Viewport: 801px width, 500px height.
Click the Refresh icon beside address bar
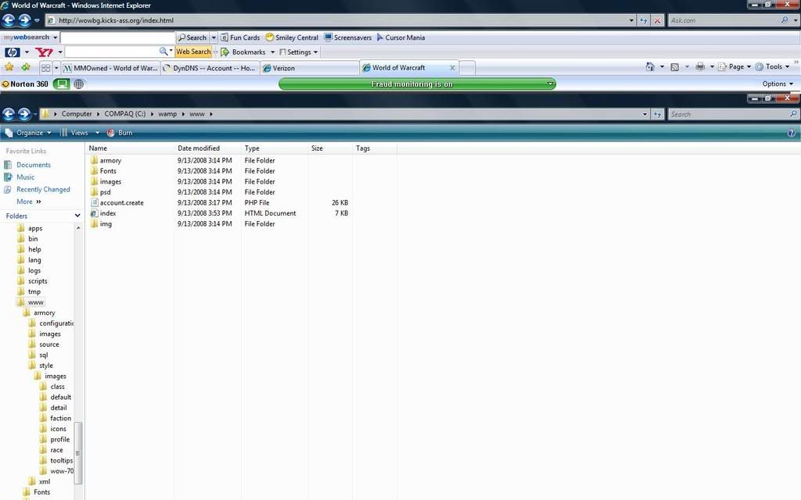click(x=644, y=20)
